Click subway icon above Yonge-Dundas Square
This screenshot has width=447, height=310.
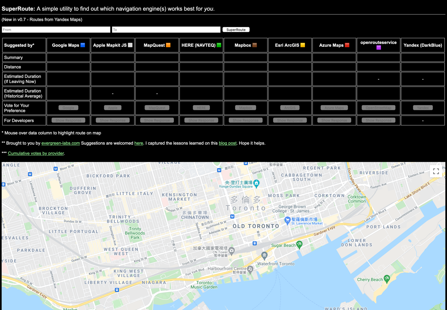coord(219,170)
